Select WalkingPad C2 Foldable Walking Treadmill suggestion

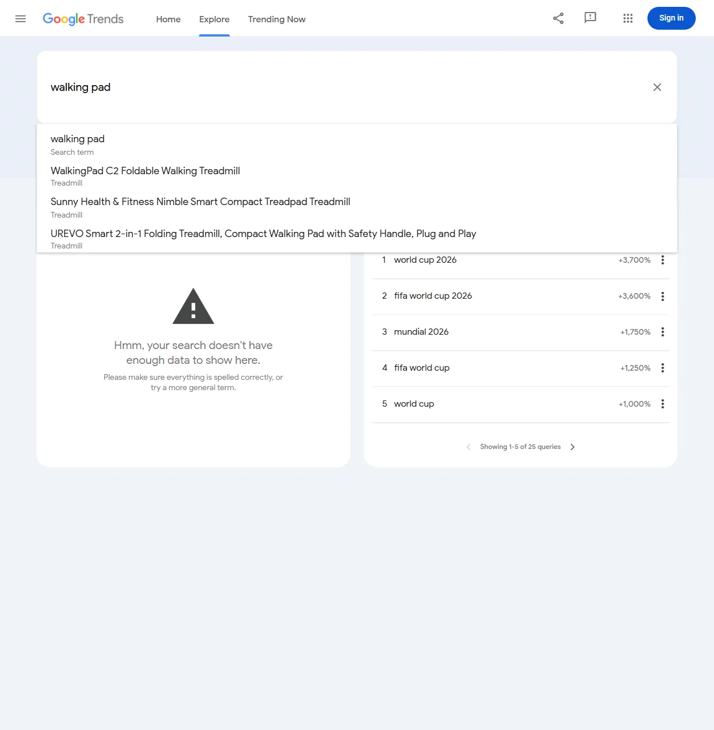357,176
